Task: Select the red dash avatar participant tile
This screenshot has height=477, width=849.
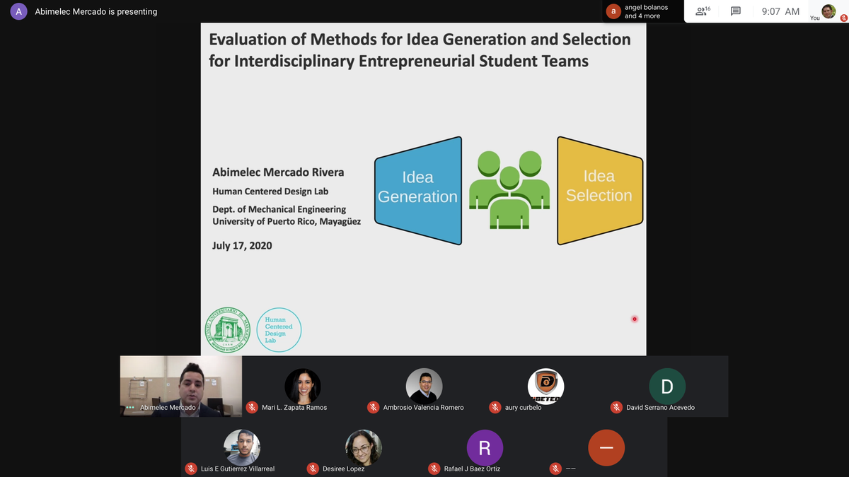Action: [606, 447]
